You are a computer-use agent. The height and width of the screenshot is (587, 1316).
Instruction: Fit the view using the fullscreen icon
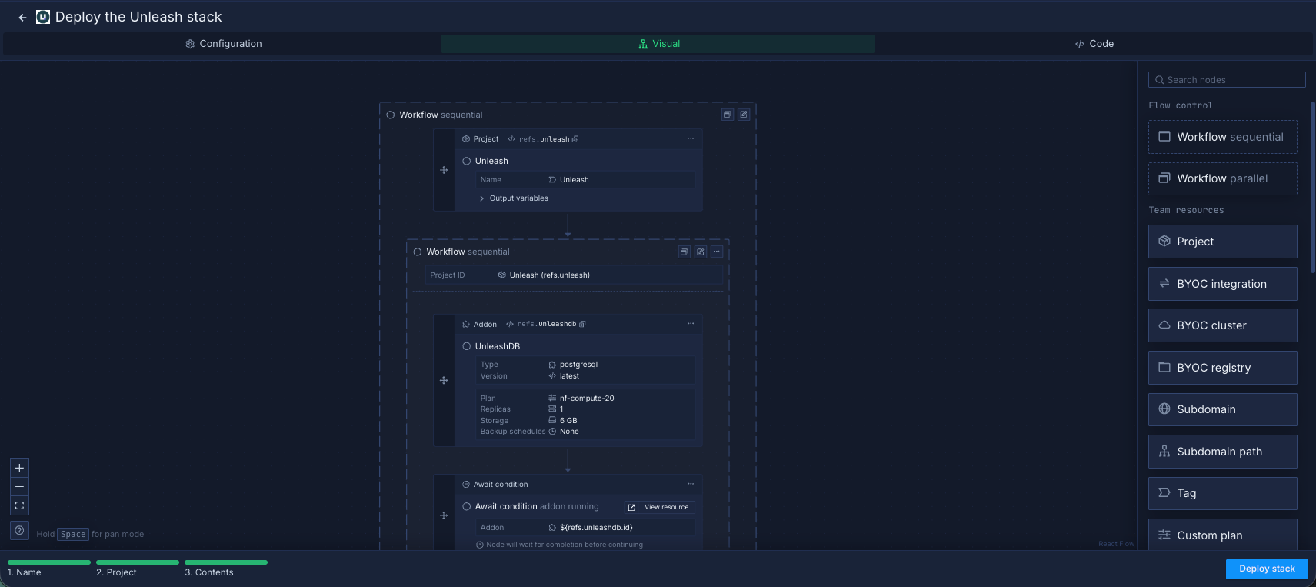click(x=19, y=505)
